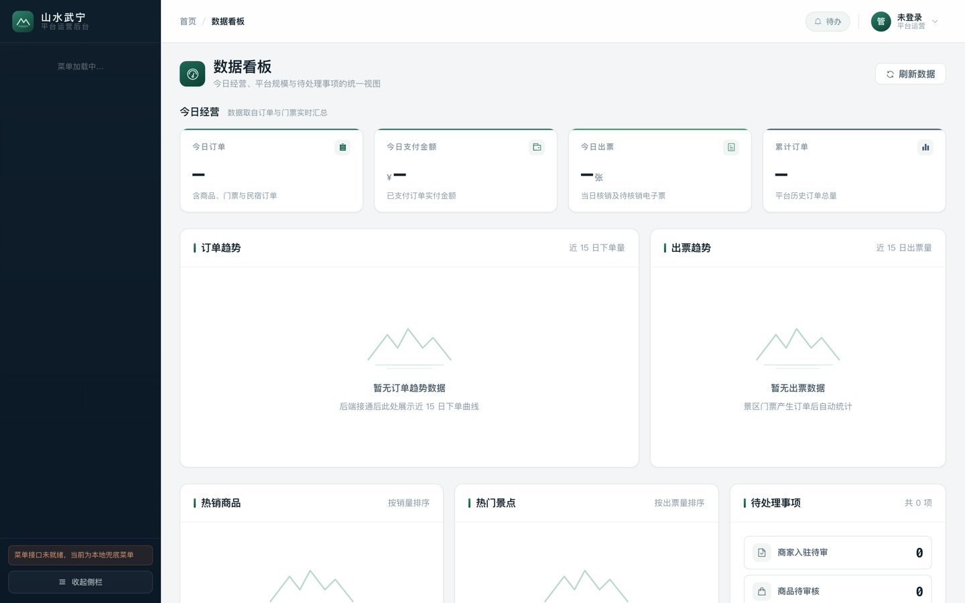Click the 菜单加载中… sidebar text
965x603 pixels.
[80, 66]
